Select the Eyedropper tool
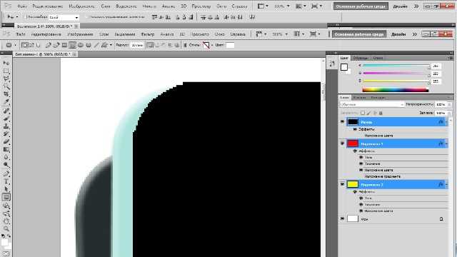The height and width of the screenshot is (257, 457). pos(6,102)
